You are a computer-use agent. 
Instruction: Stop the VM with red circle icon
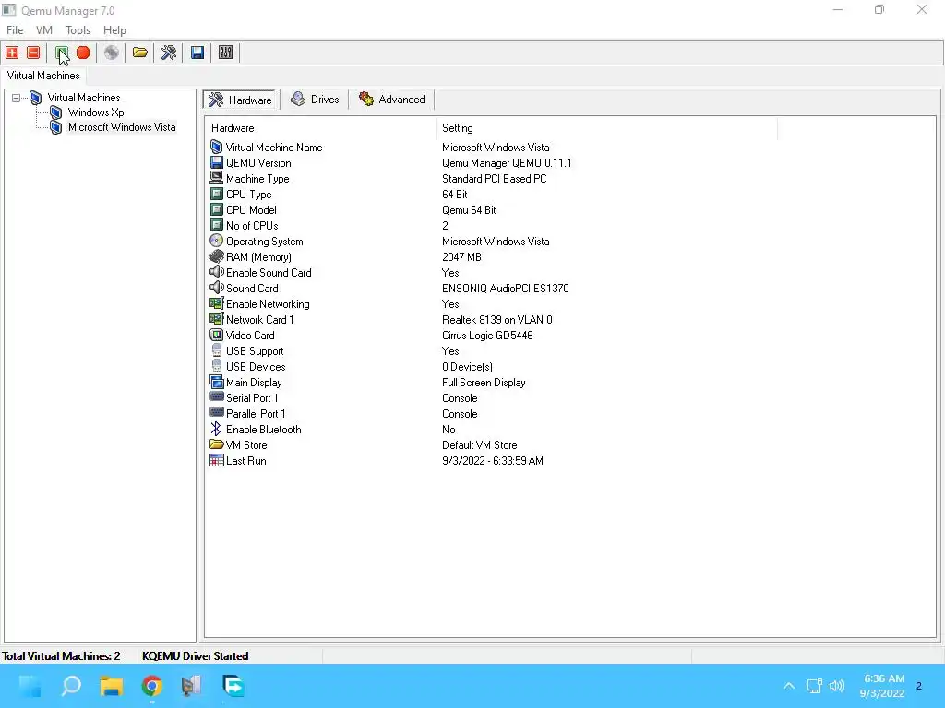[83, 53]
